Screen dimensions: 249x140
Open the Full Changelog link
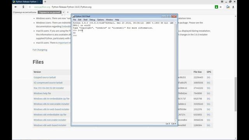pos(40,50)
